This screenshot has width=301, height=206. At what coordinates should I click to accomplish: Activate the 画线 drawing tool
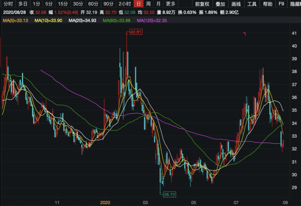pyautogui.click(x=236, y=4)
